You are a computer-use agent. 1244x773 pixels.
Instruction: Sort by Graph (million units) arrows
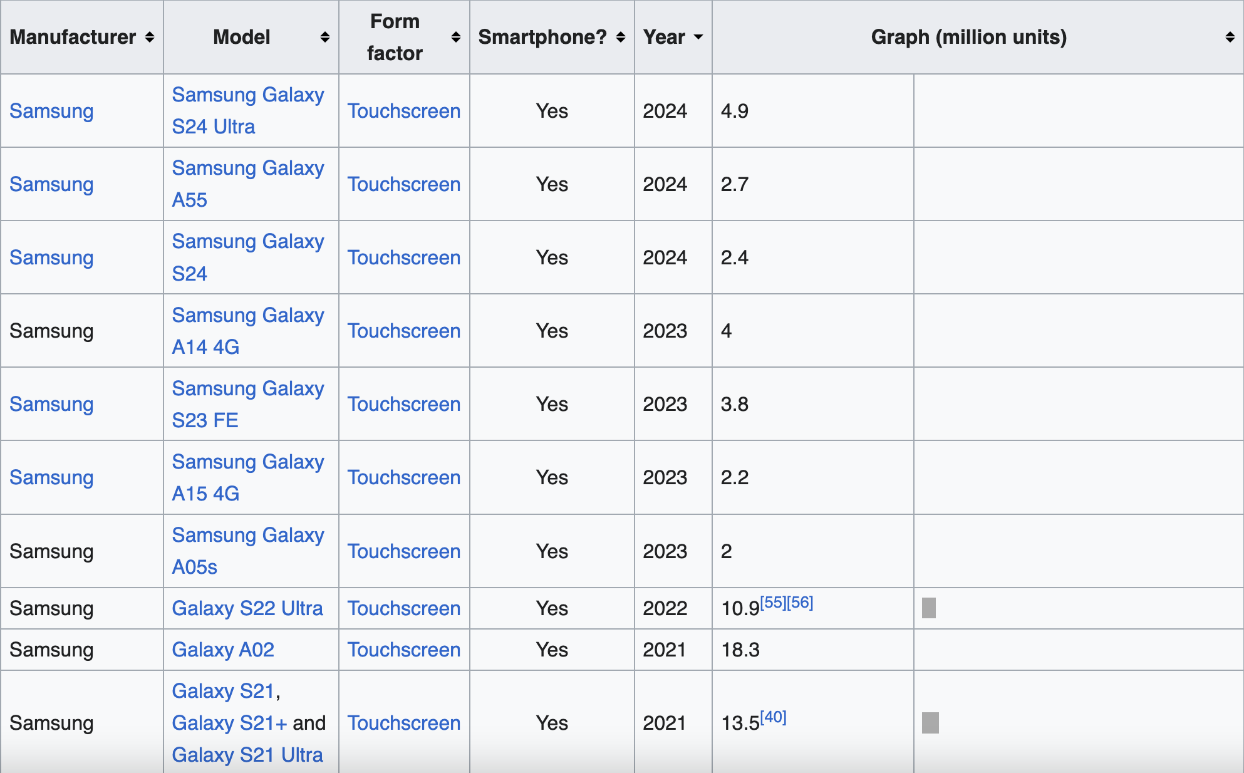1230,38
